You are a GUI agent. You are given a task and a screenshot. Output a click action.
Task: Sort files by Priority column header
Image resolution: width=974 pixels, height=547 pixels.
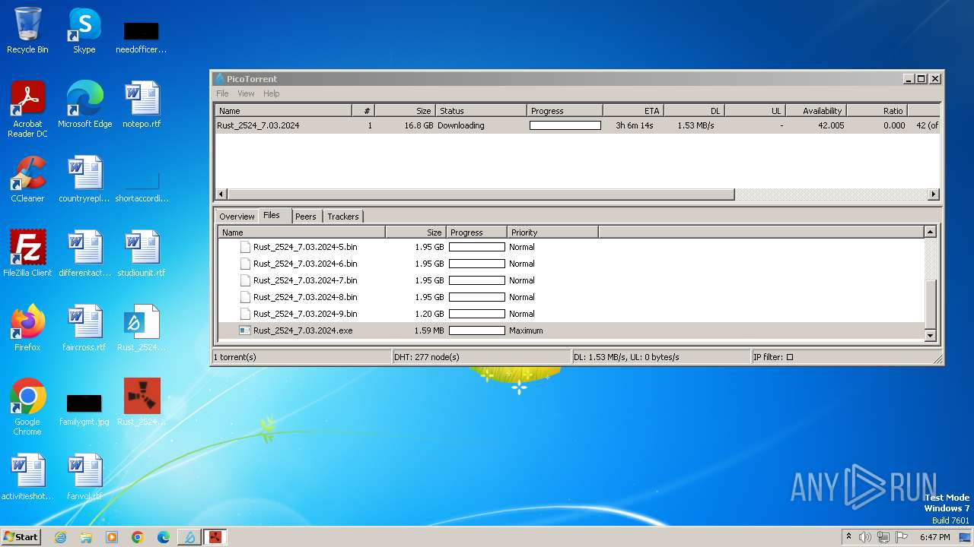click(x=552, y=232)
